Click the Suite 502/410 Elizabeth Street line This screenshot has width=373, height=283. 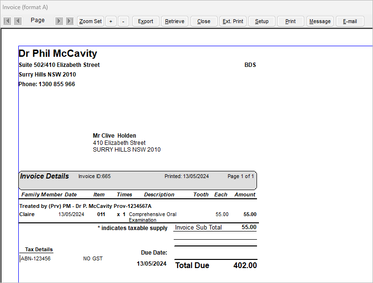click(x=59, y=65)
